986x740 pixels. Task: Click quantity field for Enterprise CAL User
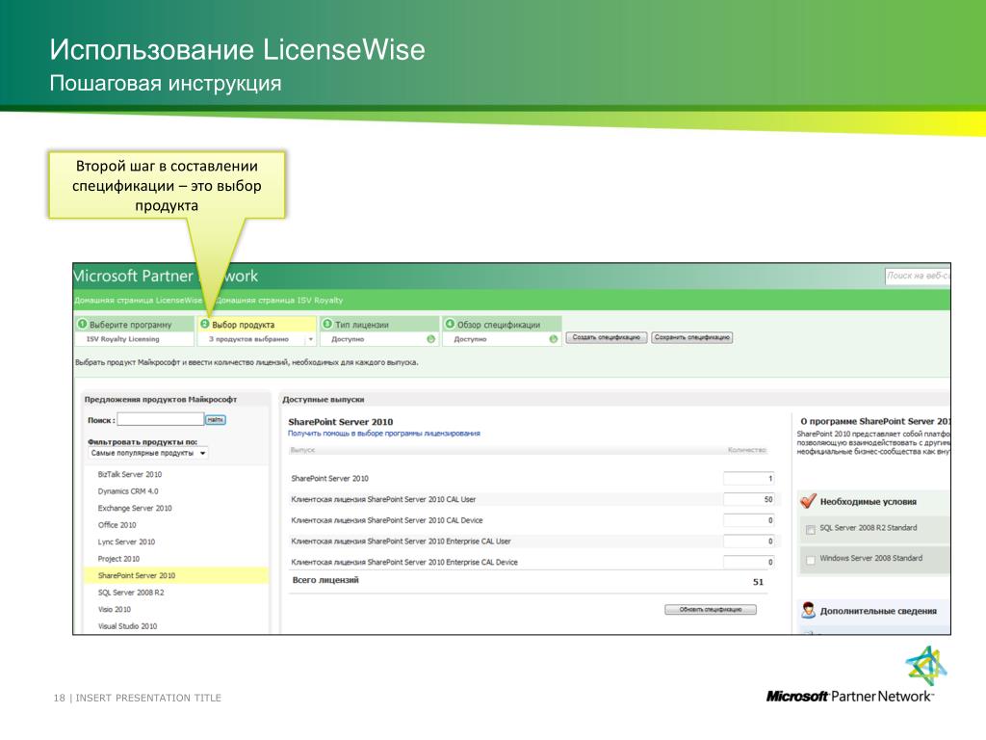[x=748, y=542]
